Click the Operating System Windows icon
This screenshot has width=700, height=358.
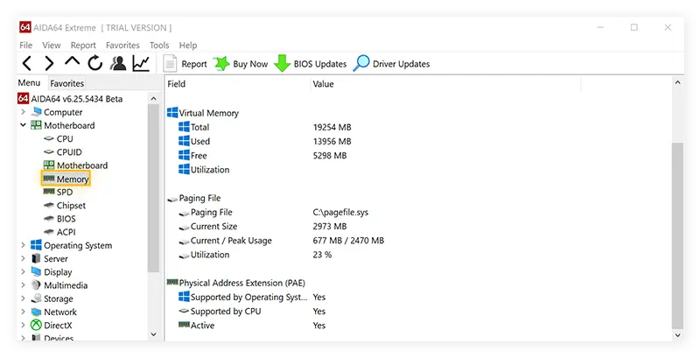coord(36,245)
